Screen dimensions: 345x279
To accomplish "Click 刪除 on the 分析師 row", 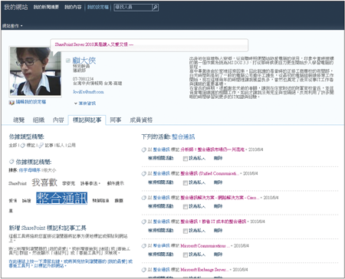I will 218,159.
